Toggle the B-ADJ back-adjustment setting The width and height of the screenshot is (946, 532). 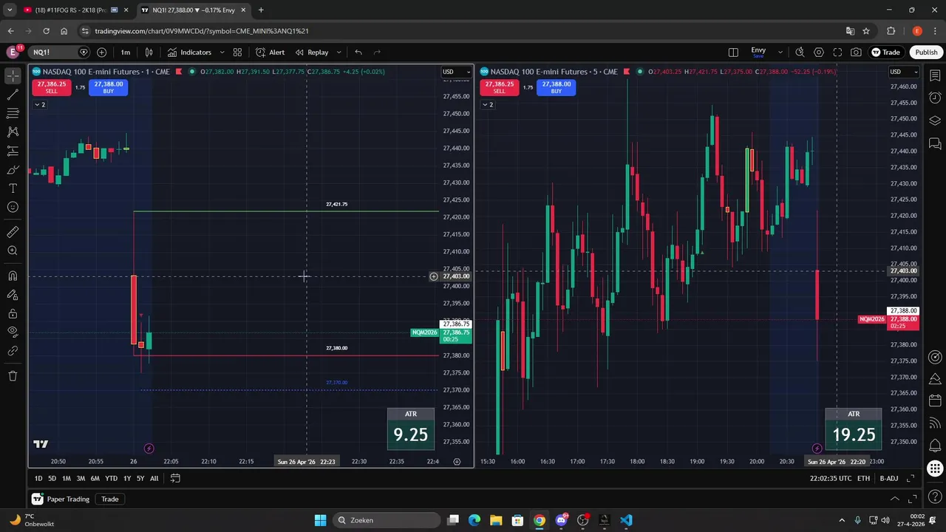click(x=889, y=479)
